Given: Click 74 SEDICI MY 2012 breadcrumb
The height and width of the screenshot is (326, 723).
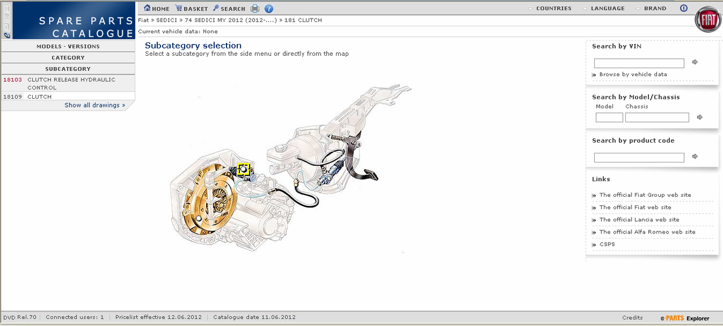Looking at the screenshot, I should (230, 20).
